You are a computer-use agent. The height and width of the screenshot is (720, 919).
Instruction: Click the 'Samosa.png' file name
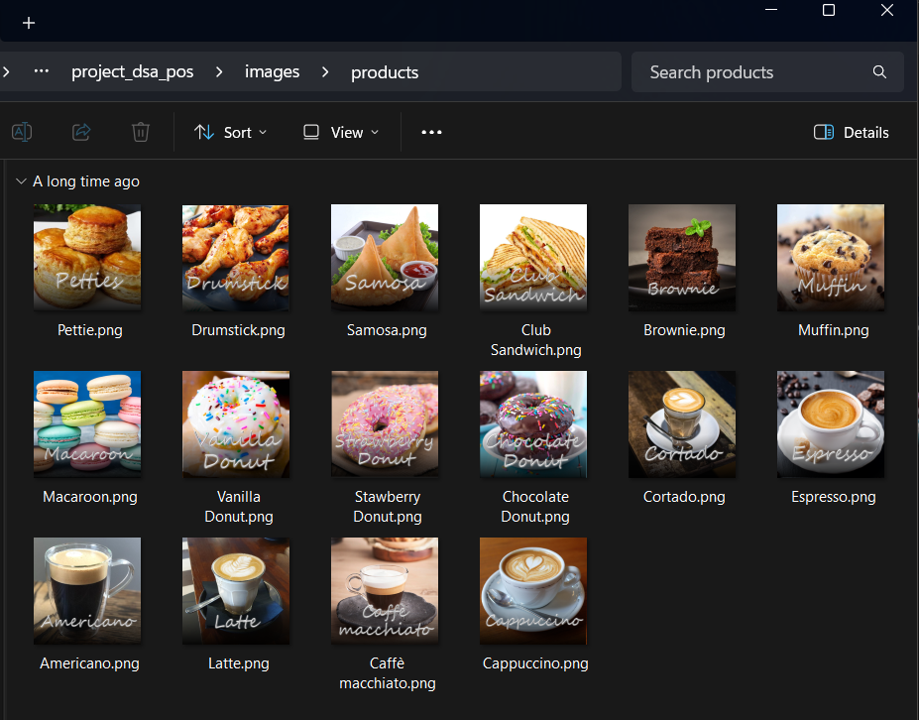click(x=387, y=330)
